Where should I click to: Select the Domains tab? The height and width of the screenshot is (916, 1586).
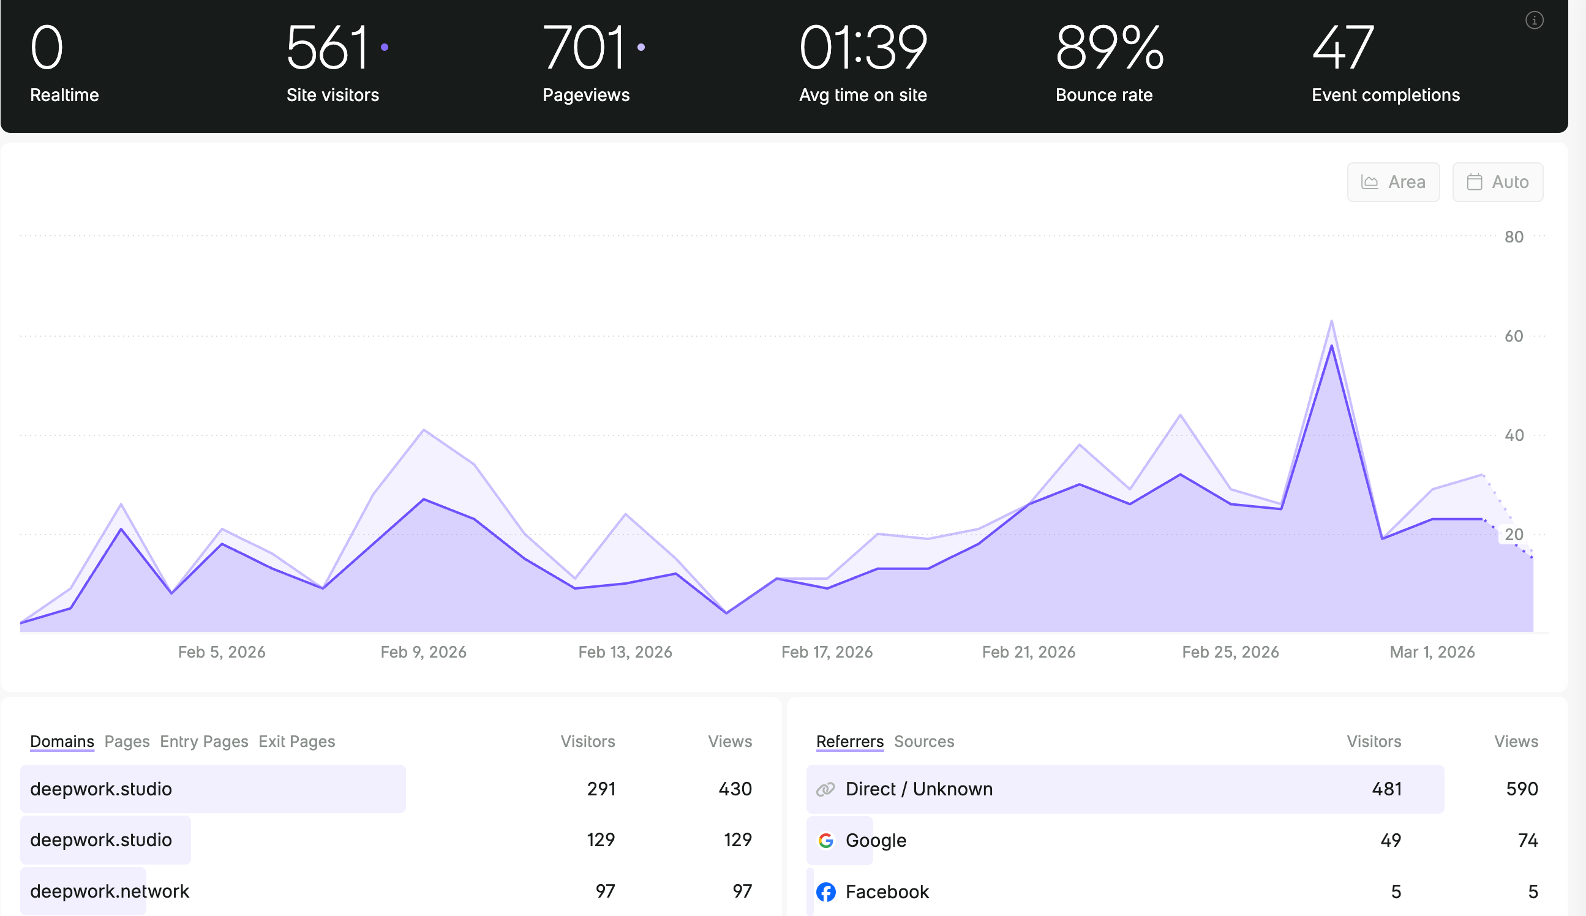[62, 741]
